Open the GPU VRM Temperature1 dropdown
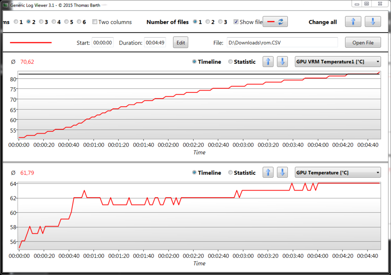 tap(338, 62)
